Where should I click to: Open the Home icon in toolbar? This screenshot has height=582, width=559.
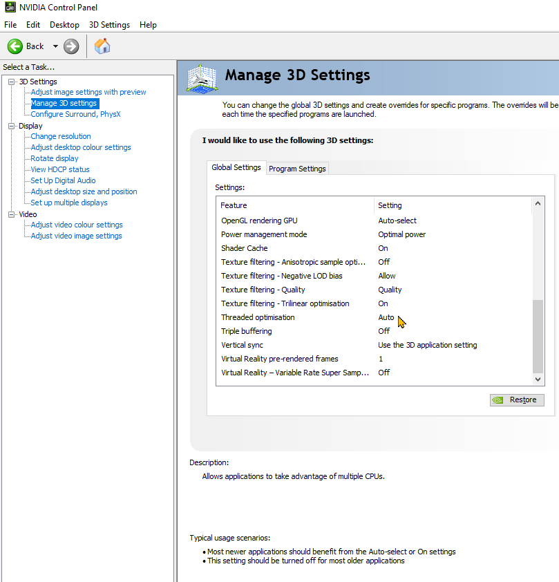tap(102, 46)
